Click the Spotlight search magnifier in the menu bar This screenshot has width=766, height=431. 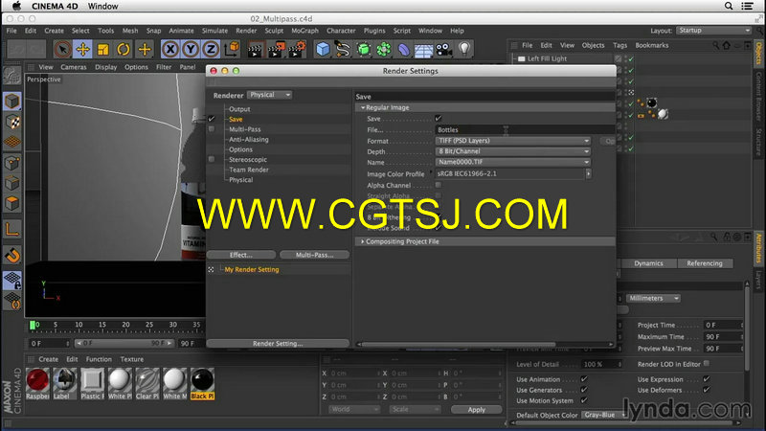click(x=729, y=6)
